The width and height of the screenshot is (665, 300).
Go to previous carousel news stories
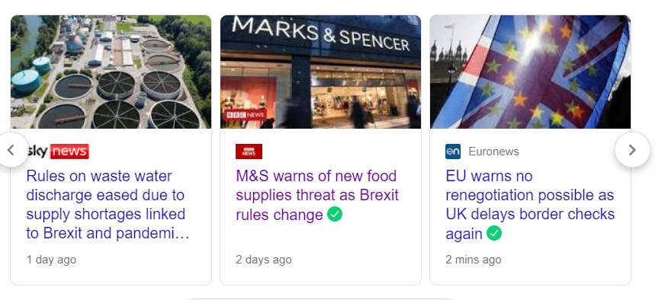point(12,150)
